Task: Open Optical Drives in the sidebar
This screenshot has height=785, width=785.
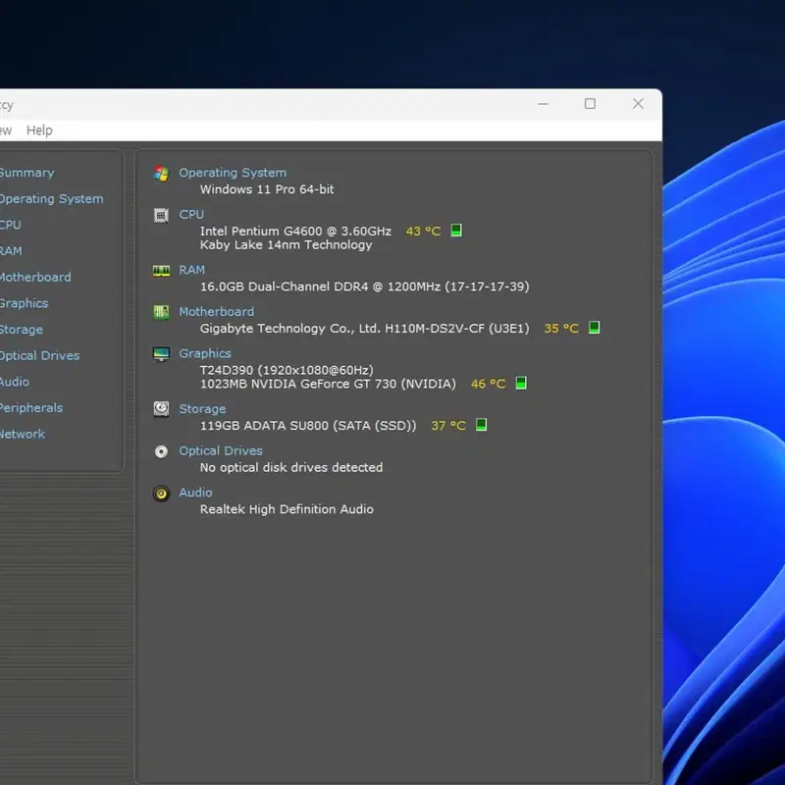Action: [39, 355]
